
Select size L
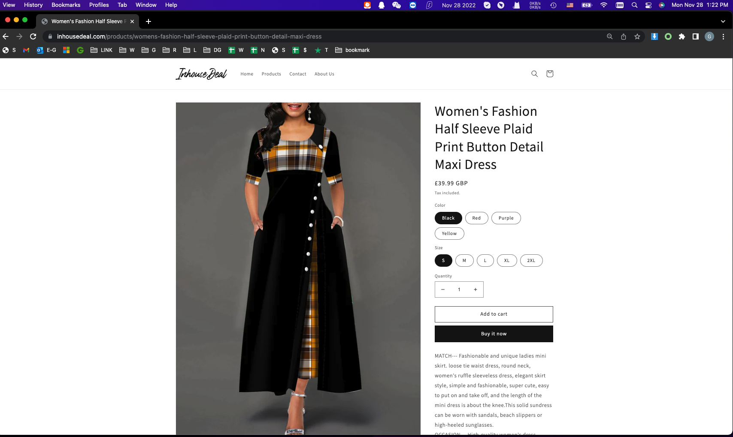point(485,260)
